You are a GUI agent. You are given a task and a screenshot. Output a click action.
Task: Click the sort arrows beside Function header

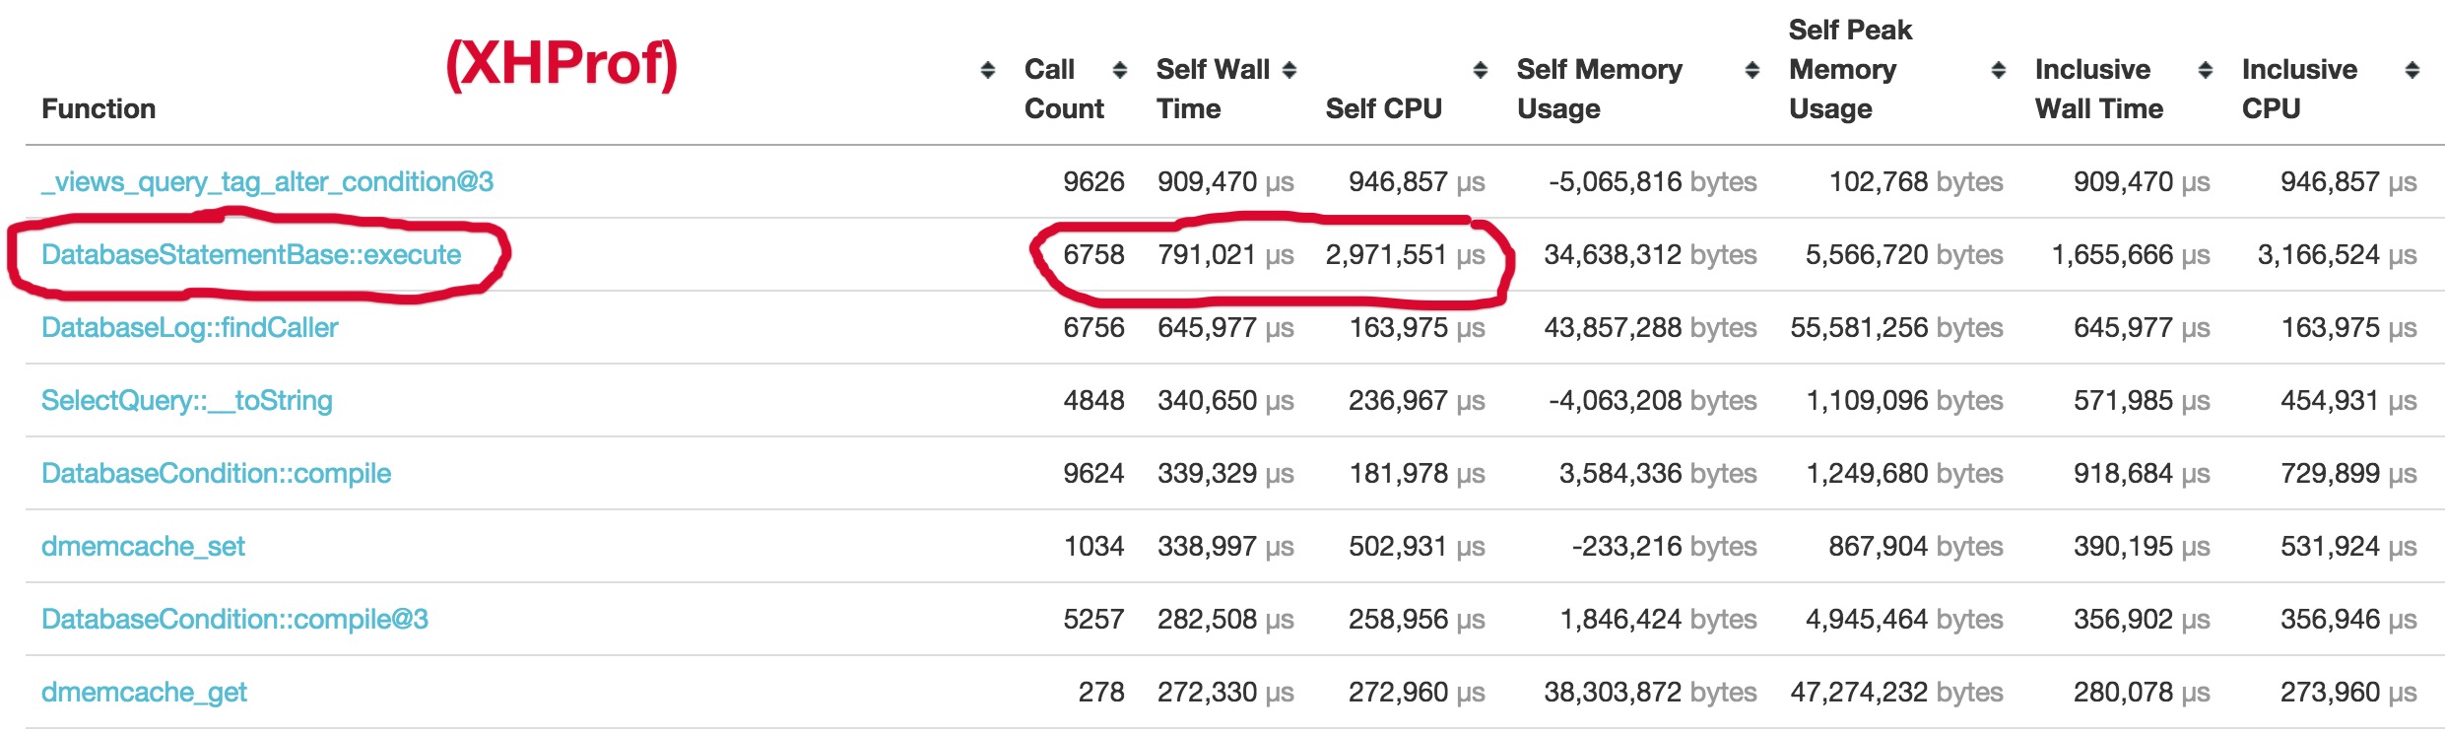tap(987, 70)
